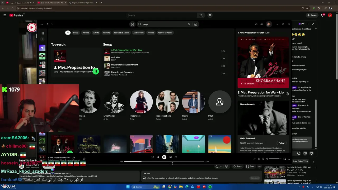
Task: Open Liked Songs in the sidebar
Action: [42, 48]
